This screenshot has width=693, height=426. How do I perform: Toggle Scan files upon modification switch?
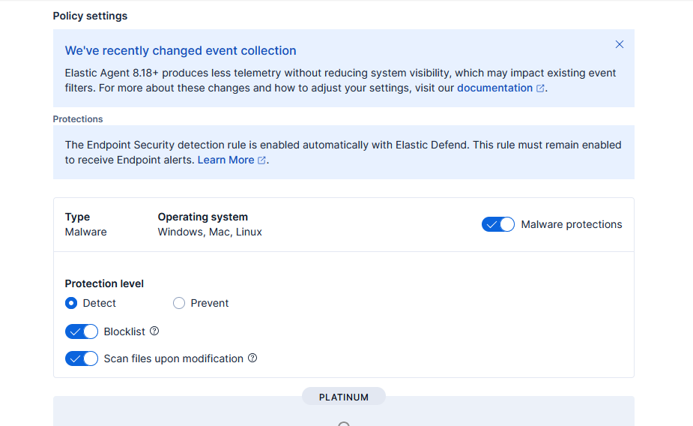tap(82, 358)
